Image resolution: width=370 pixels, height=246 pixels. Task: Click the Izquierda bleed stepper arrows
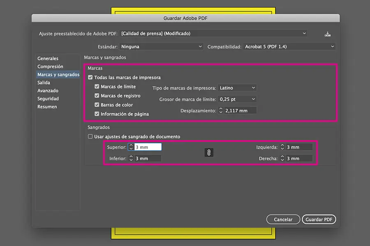pyautogui.click(x=282, y=147)
